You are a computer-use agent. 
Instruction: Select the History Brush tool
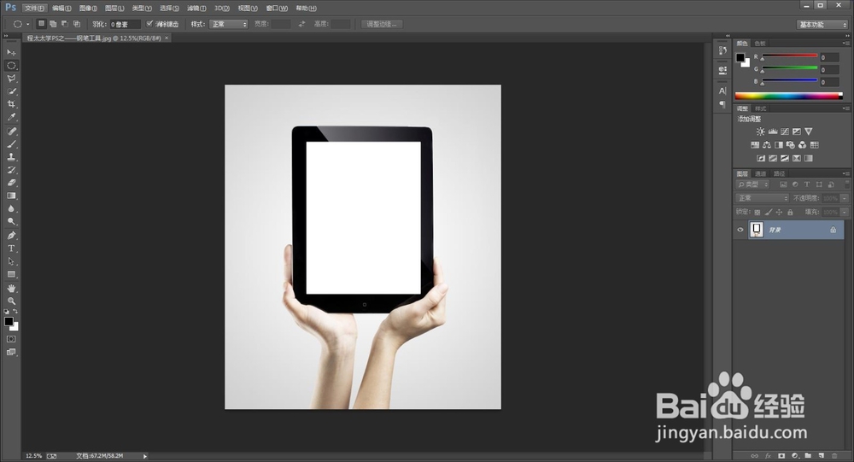(11, 170)
